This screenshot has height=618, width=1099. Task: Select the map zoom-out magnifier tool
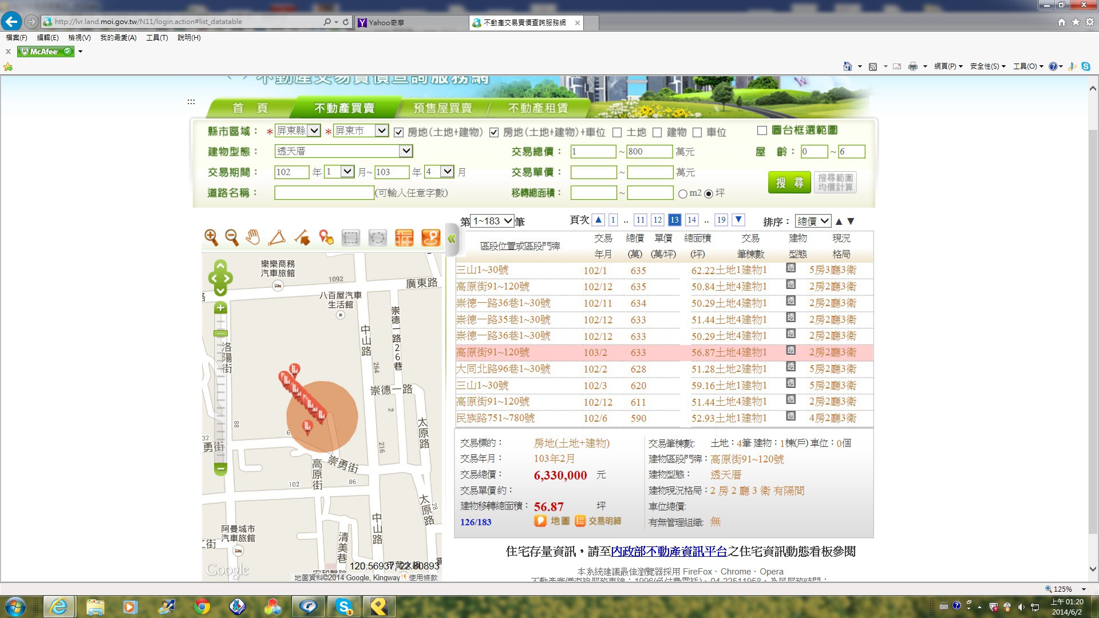click(232, 237)
